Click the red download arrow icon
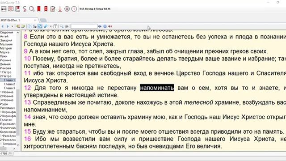 coord(60,9)
